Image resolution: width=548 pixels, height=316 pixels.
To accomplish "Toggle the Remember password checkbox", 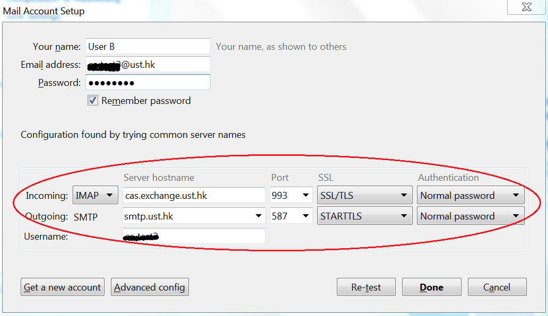I will (93, 100).
